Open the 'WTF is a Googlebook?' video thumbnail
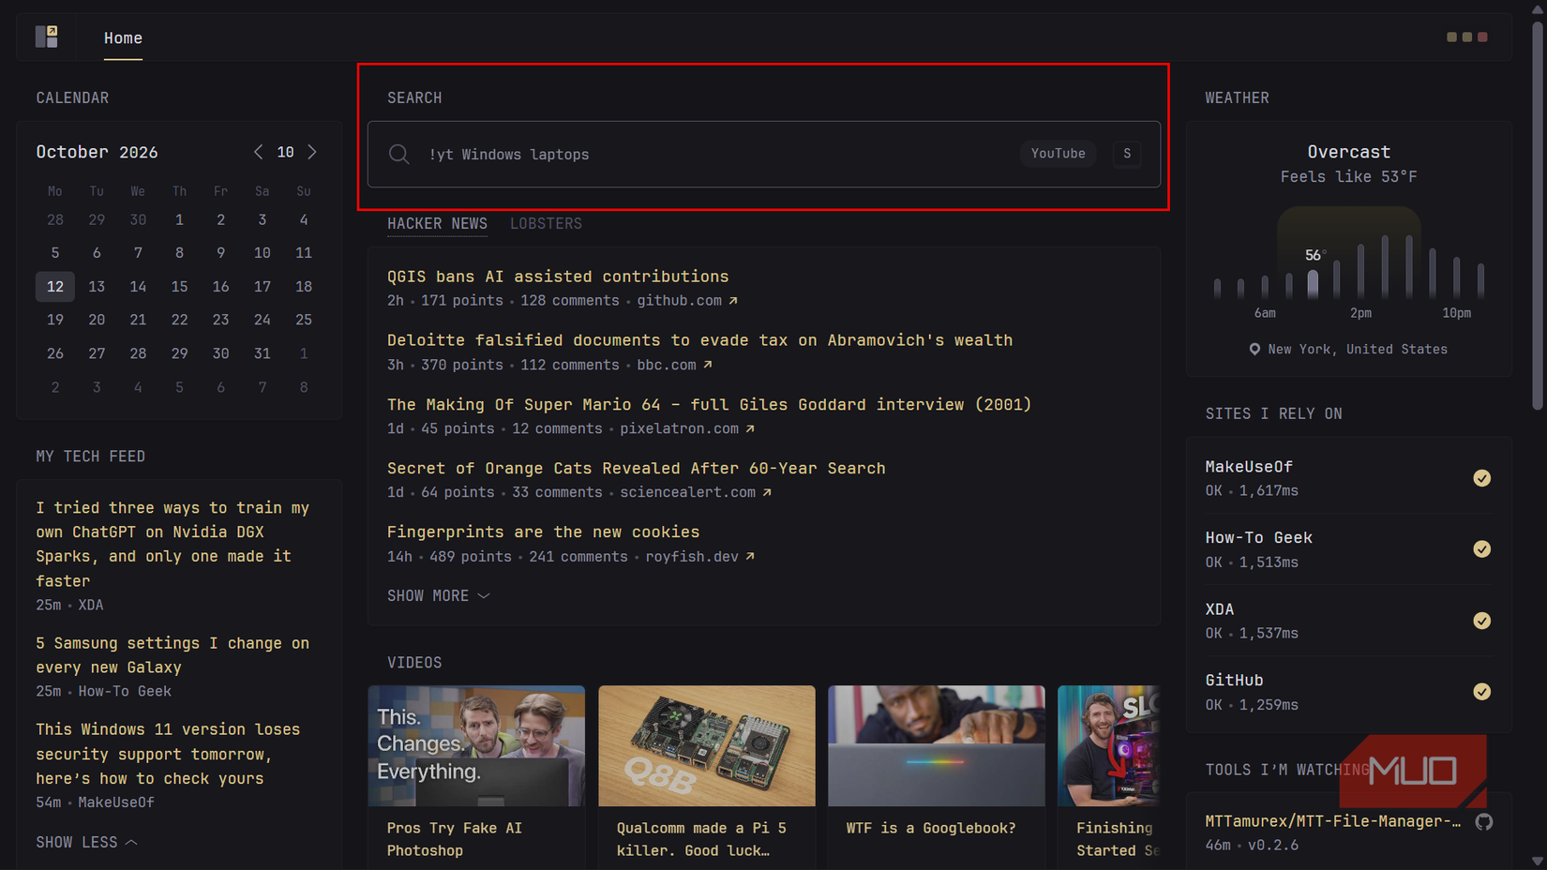Viewport: 1547px width, 870px height. tap(937, 745)
